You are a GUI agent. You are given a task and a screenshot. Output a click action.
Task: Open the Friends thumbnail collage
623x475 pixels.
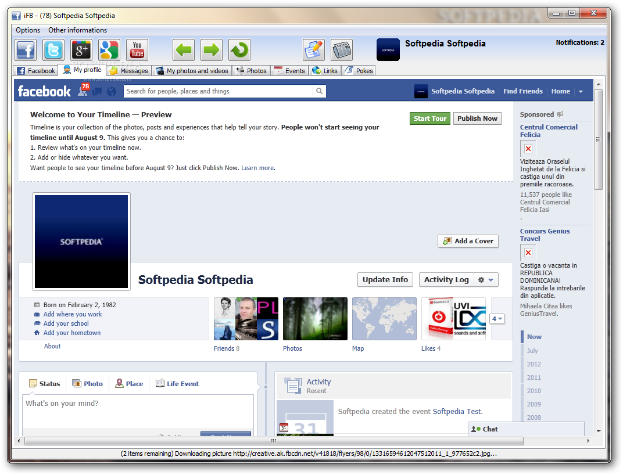pos(246,319)
